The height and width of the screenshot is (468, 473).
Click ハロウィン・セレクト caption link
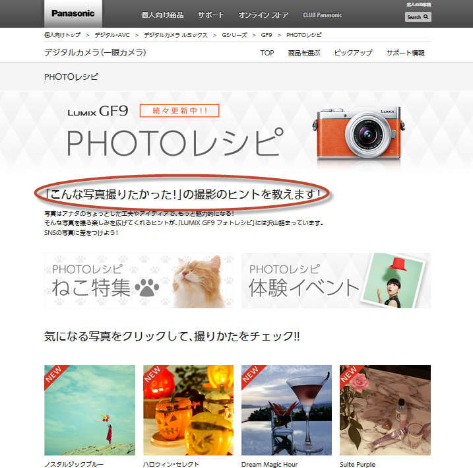click(x=171, y=464)
